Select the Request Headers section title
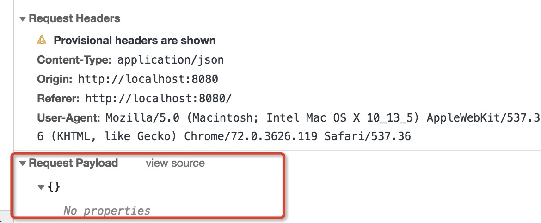 click(x=74, y=18)
